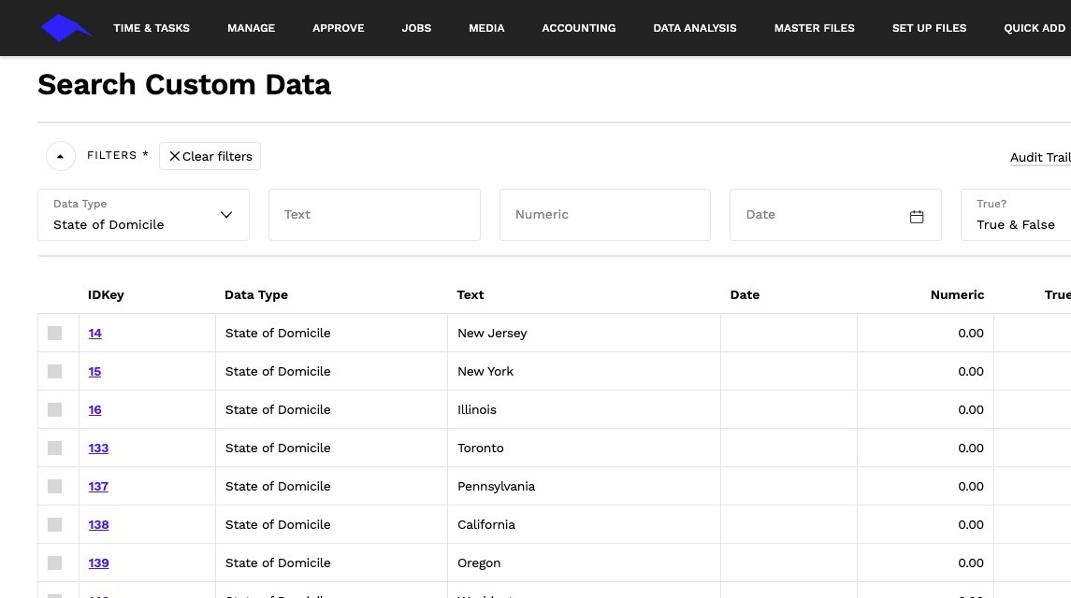Open the calendar picker in Date filter
The height and width of the screenshot is (598, 1071).
[917, 217]
